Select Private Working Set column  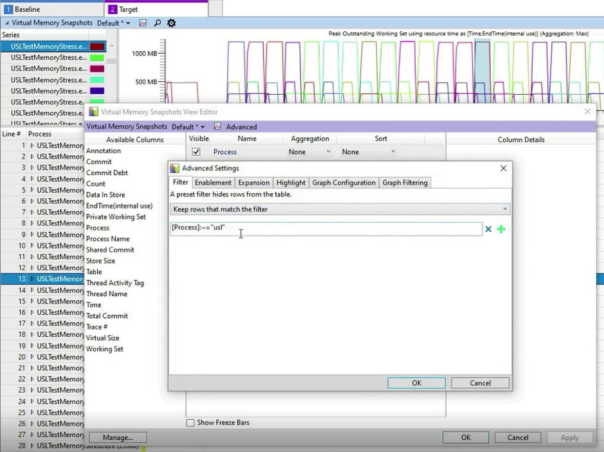click(116, 217)
